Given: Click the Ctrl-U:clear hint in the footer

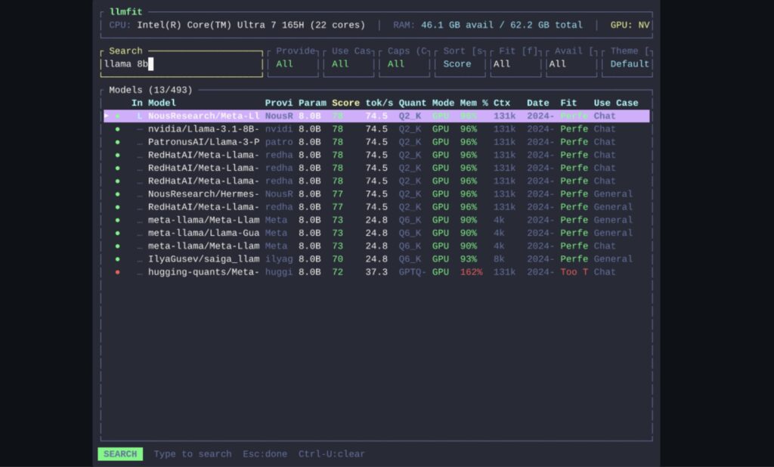Looking at the screenshot, I should (331, 454).
